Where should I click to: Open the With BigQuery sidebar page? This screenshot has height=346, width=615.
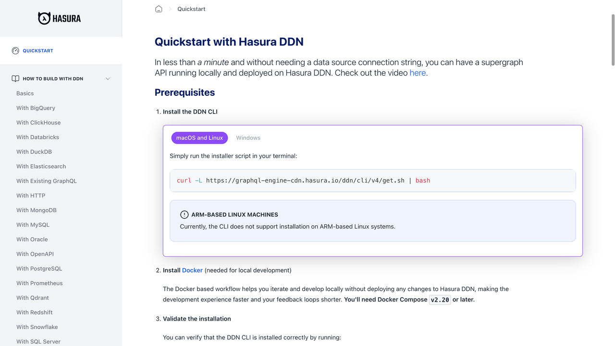[36, 108]
